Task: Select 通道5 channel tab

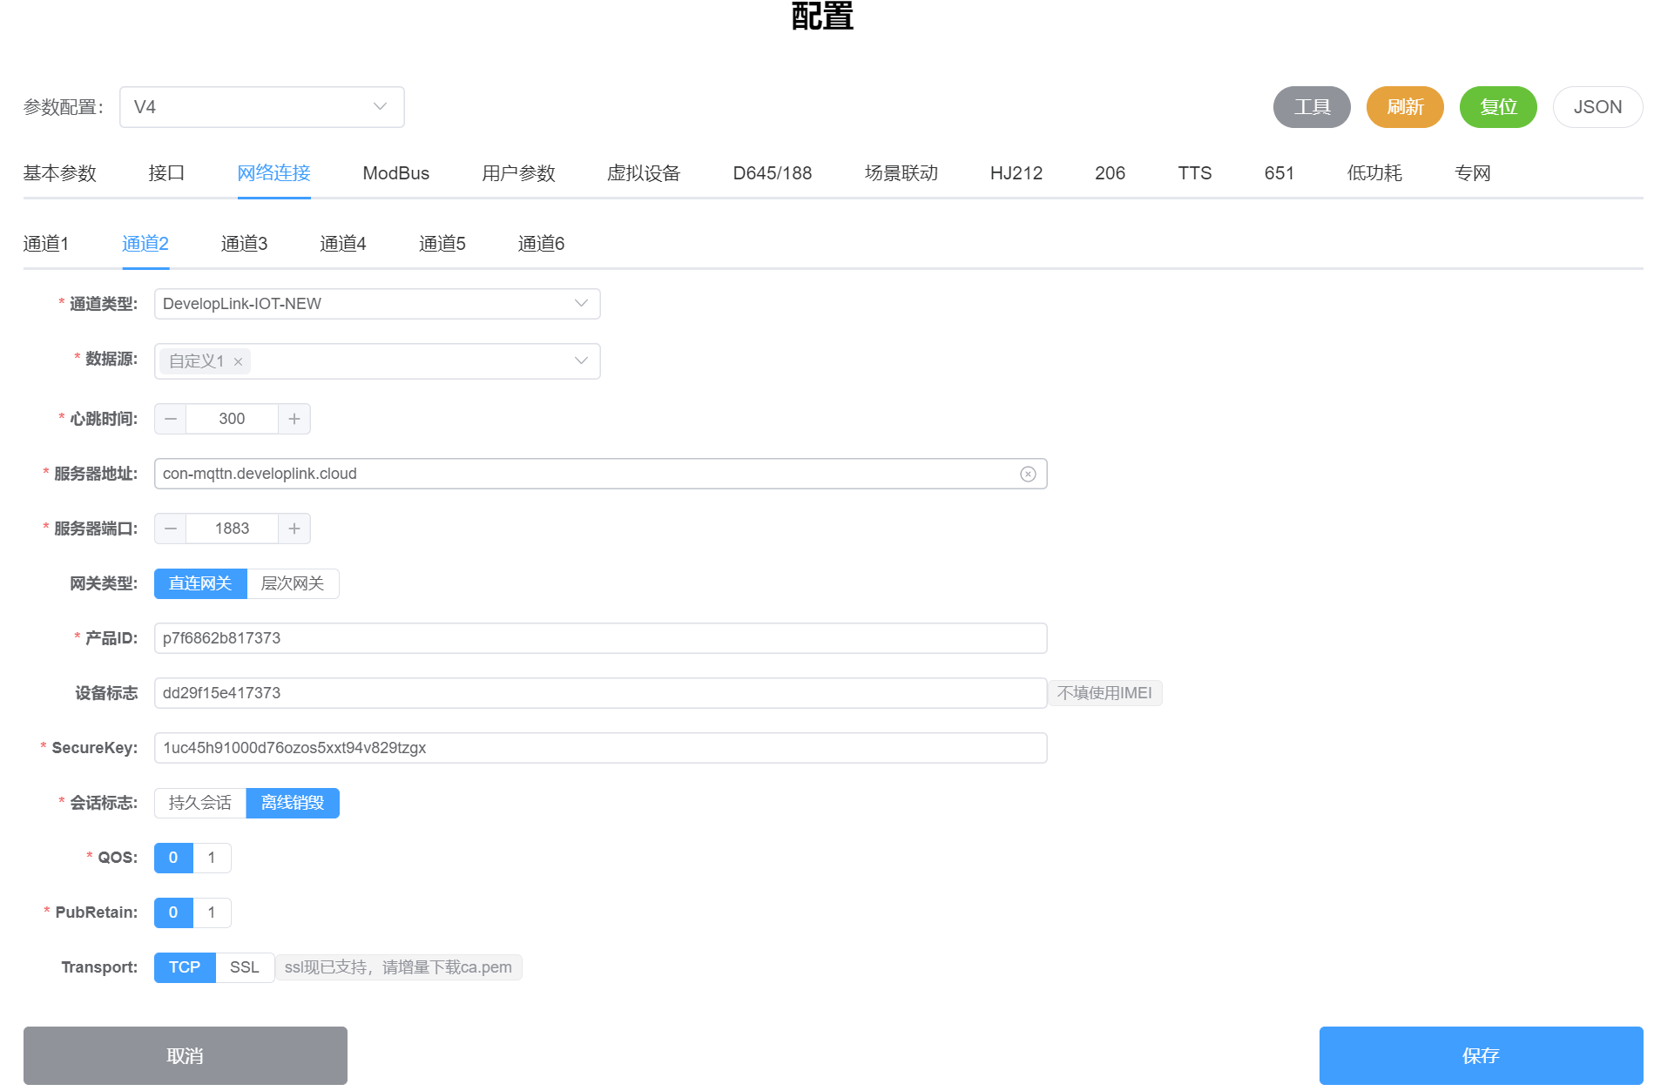Action: click(442, 244)
